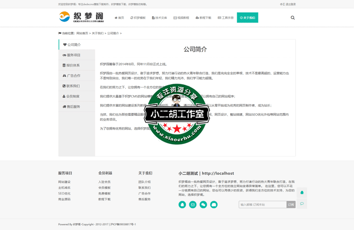Select the 服务项目 sidebar tab
The height and width of the screenshot is (230, 354).
pos(77,55)
